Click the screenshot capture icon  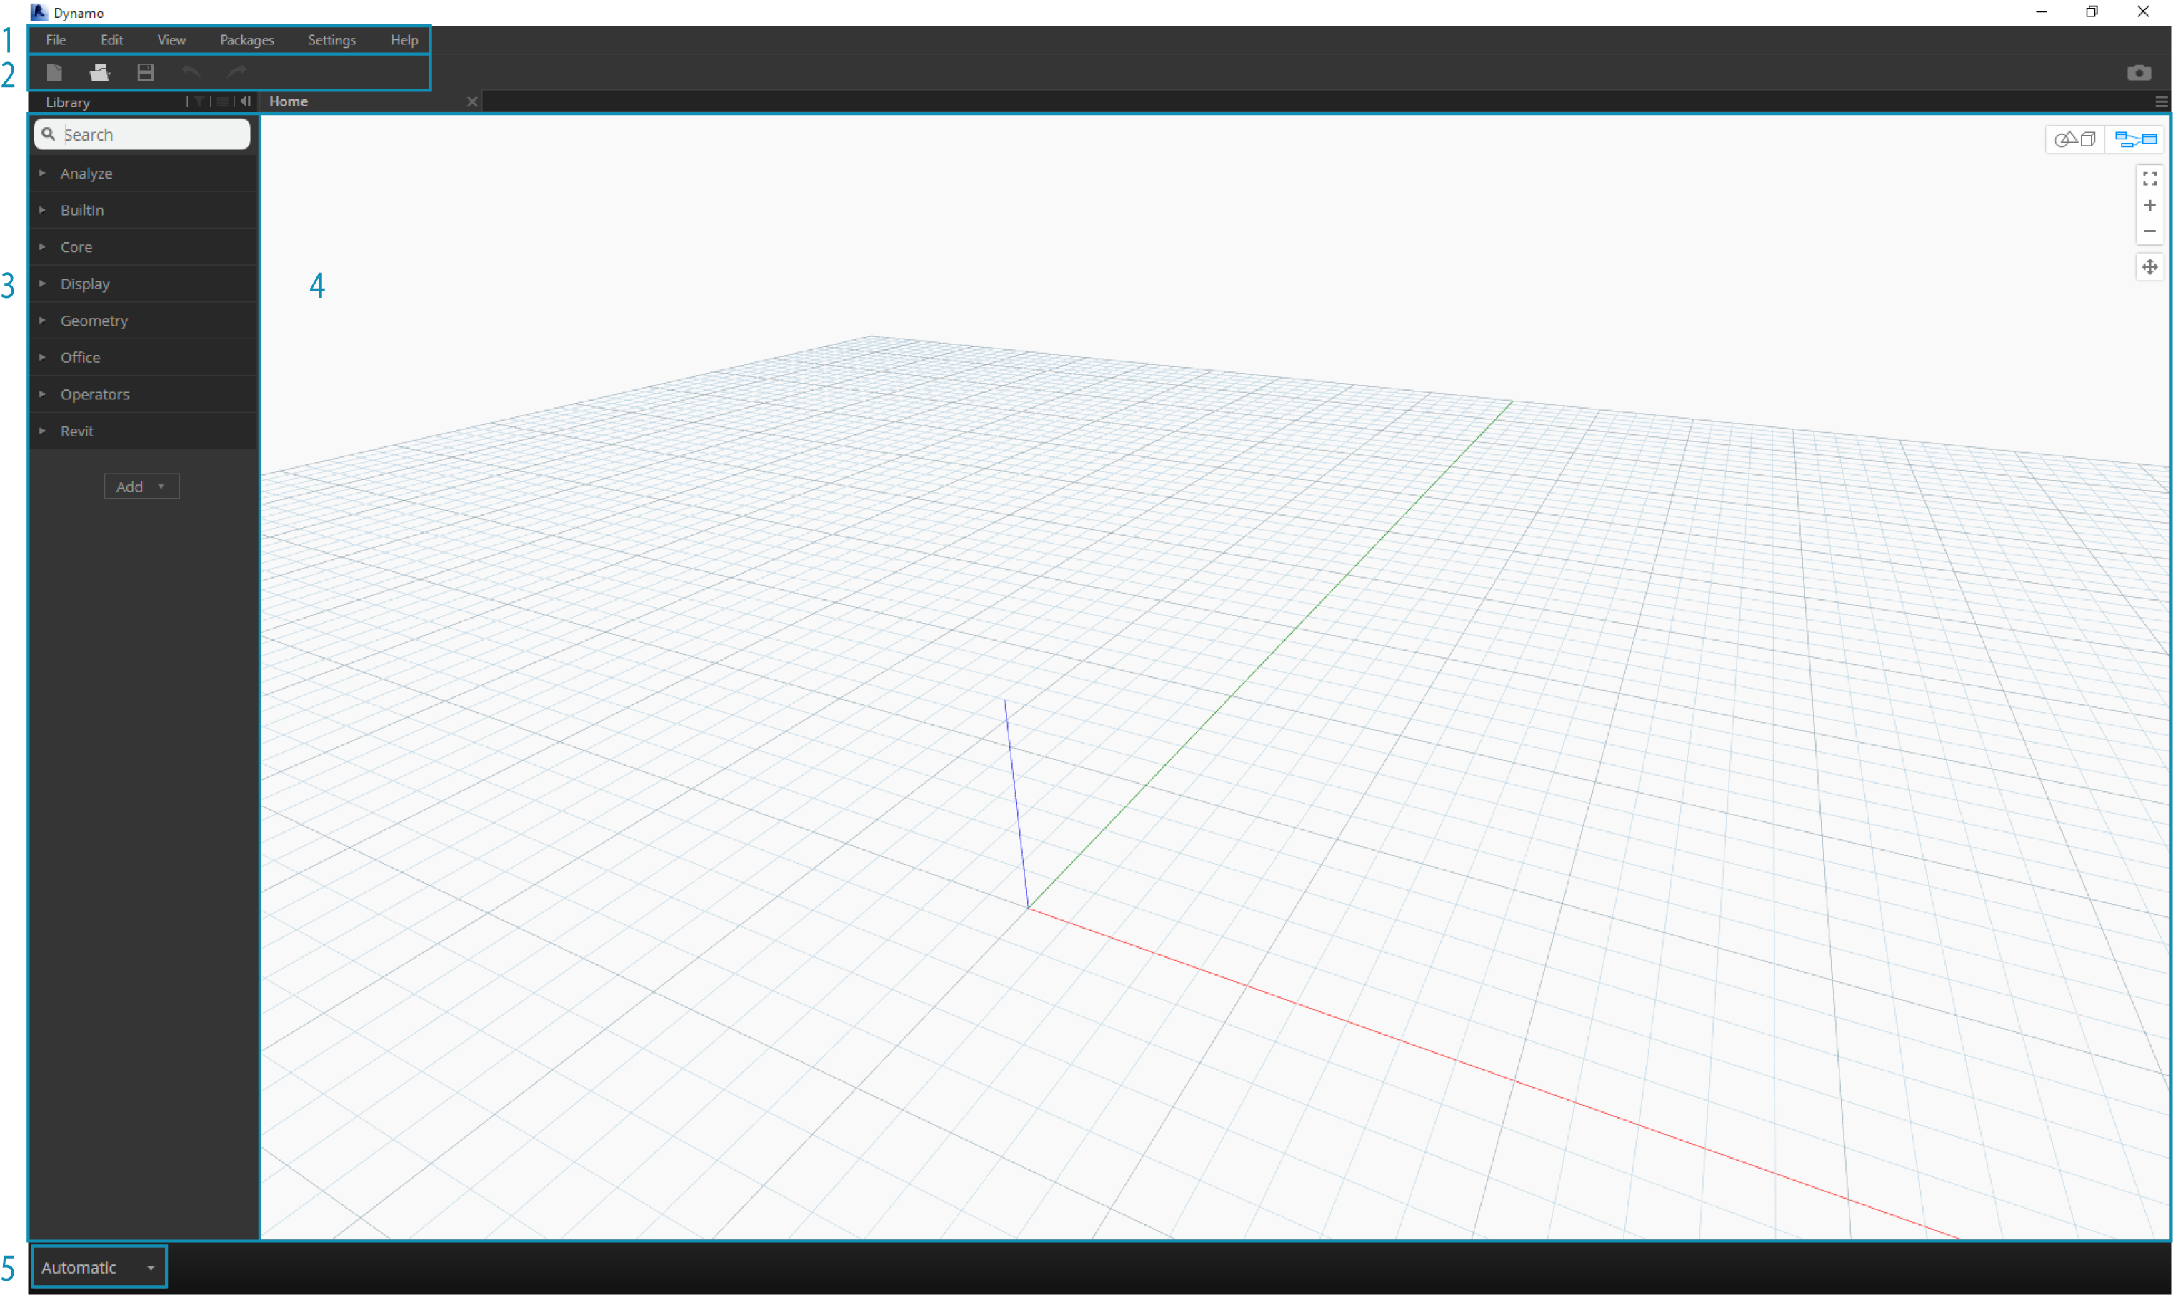coord(2139,72)
